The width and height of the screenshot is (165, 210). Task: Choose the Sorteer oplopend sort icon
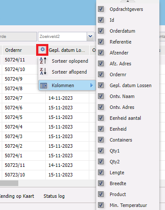point(43,61)
